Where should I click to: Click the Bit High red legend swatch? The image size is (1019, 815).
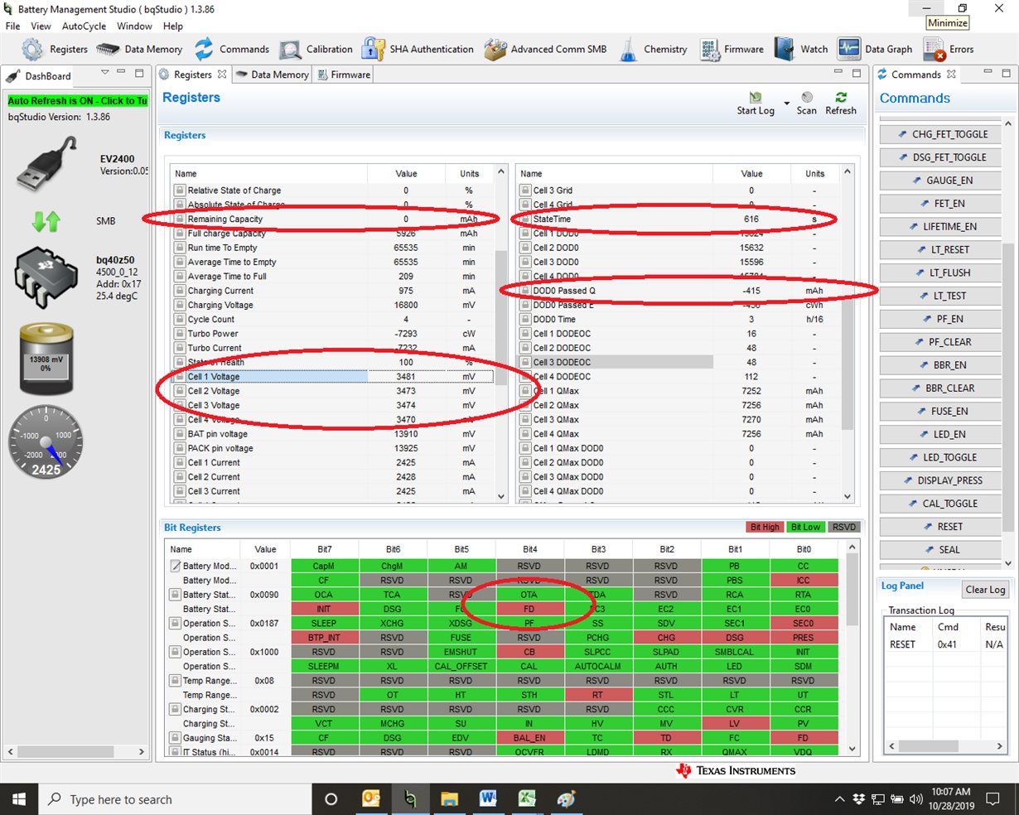[765, 527]
